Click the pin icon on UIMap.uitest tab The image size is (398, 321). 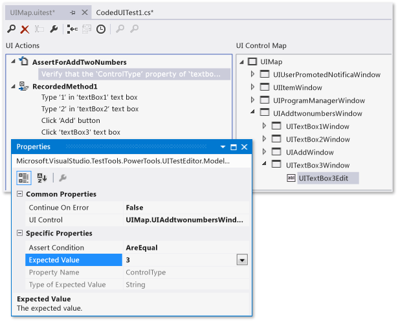(72, 12)
